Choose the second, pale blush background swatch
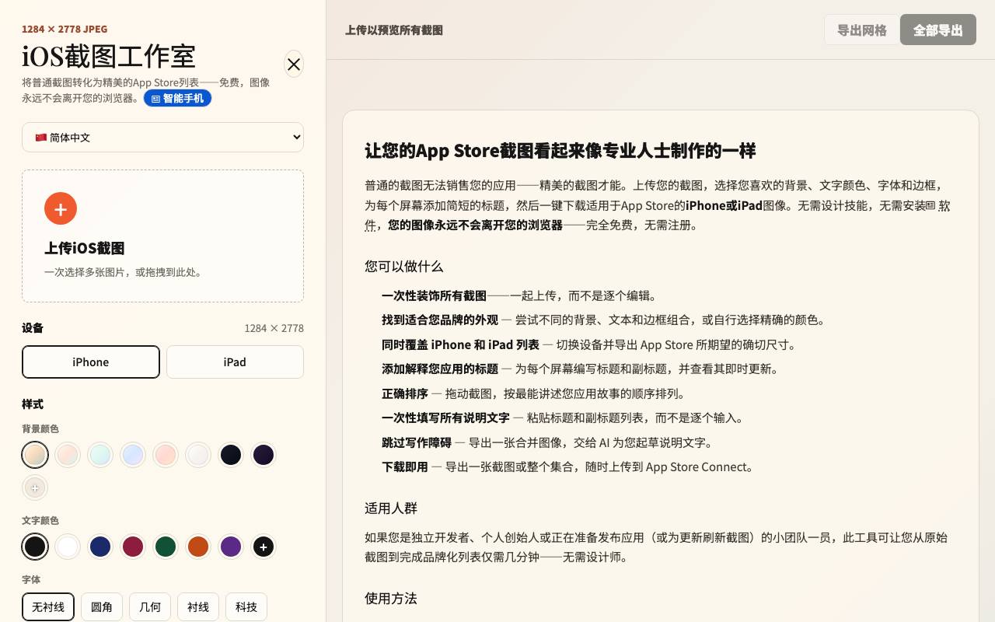Image resolution: width=995 pixels, height=622 pixels. 68,455
